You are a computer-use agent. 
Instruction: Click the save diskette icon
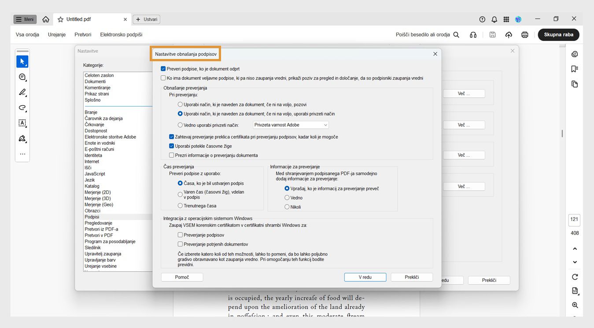493,35
